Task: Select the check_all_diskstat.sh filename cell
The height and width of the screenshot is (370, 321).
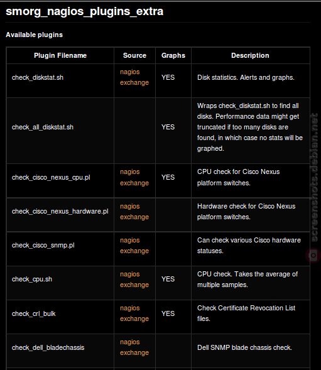Action: pos(60,131)
